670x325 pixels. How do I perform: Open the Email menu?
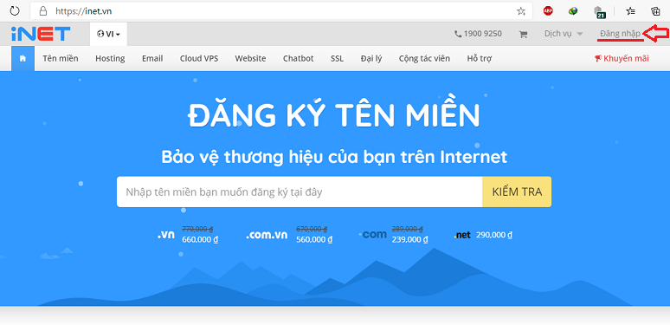point(152,59)
